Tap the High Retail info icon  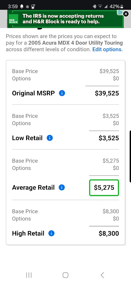pos(51,233)
